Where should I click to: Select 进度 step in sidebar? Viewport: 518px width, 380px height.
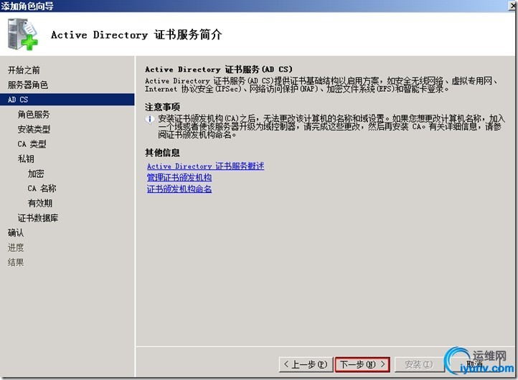(16, 247)
